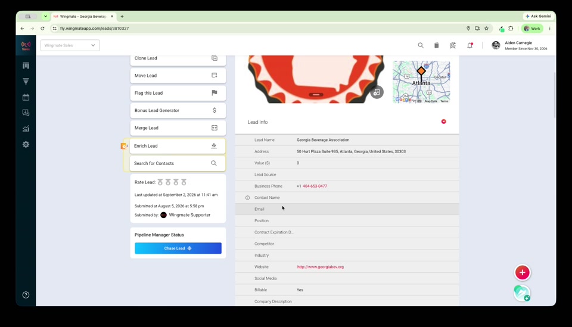Open the browser extensions puzzle icon
This screenshot has height=327, width=572.
[511, 29]
